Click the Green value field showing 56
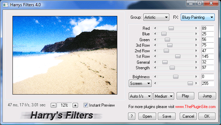This screenshot has height=125, width=221. pyautogui.click(x=207, y=39)
